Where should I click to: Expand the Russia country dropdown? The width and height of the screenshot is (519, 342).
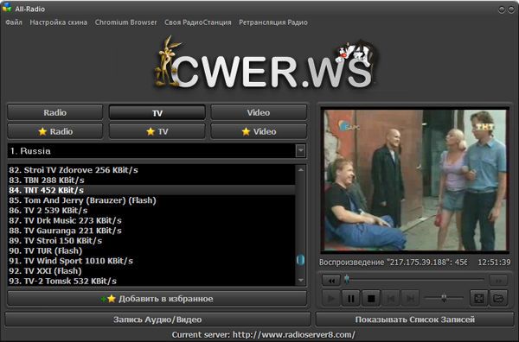point(300,151)
